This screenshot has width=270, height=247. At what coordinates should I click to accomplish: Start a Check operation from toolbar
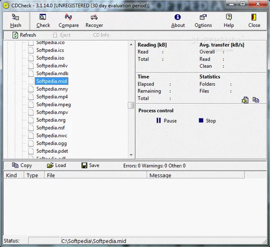43,18
